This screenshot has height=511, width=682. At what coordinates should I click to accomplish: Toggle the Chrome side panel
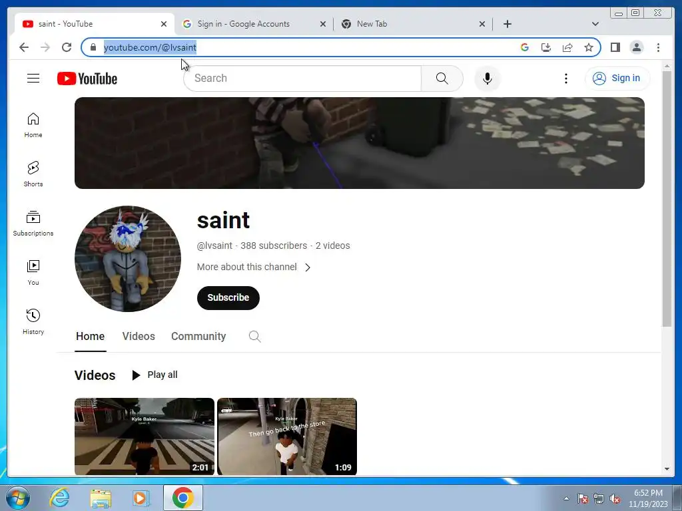pos(615,47)
